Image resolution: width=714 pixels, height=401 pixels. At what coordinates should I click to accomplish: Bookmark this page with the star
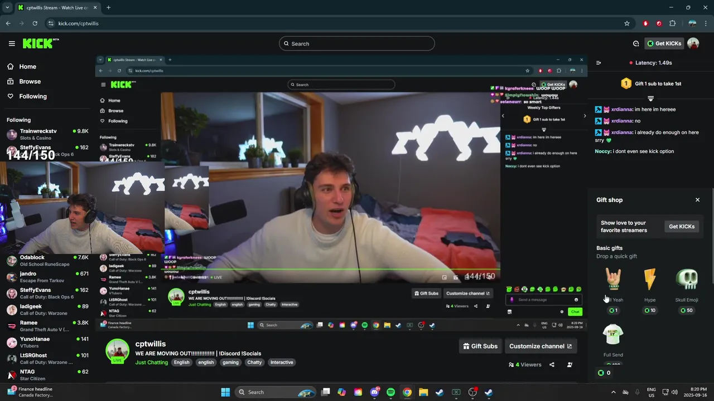pyautogui.click(x=627, y=23)
